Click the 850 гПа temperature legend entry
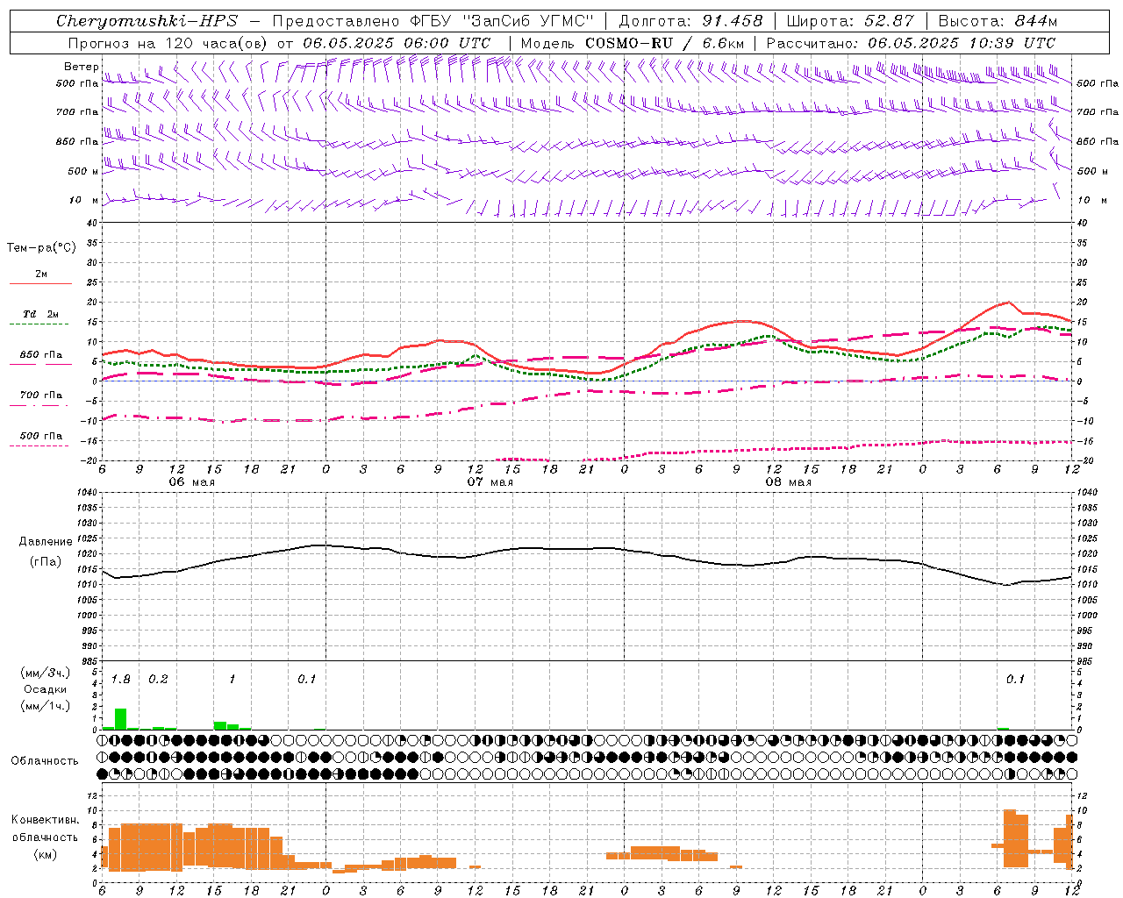Screen dimensions: 1123x898 coord(41,355)
